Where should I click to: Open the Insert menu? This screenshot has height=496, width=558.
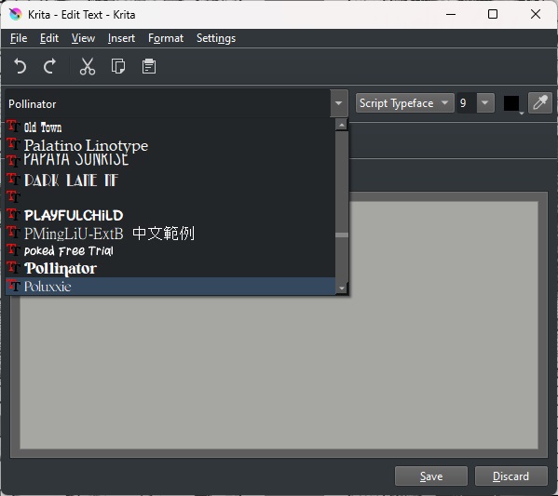tap(121, 38)
